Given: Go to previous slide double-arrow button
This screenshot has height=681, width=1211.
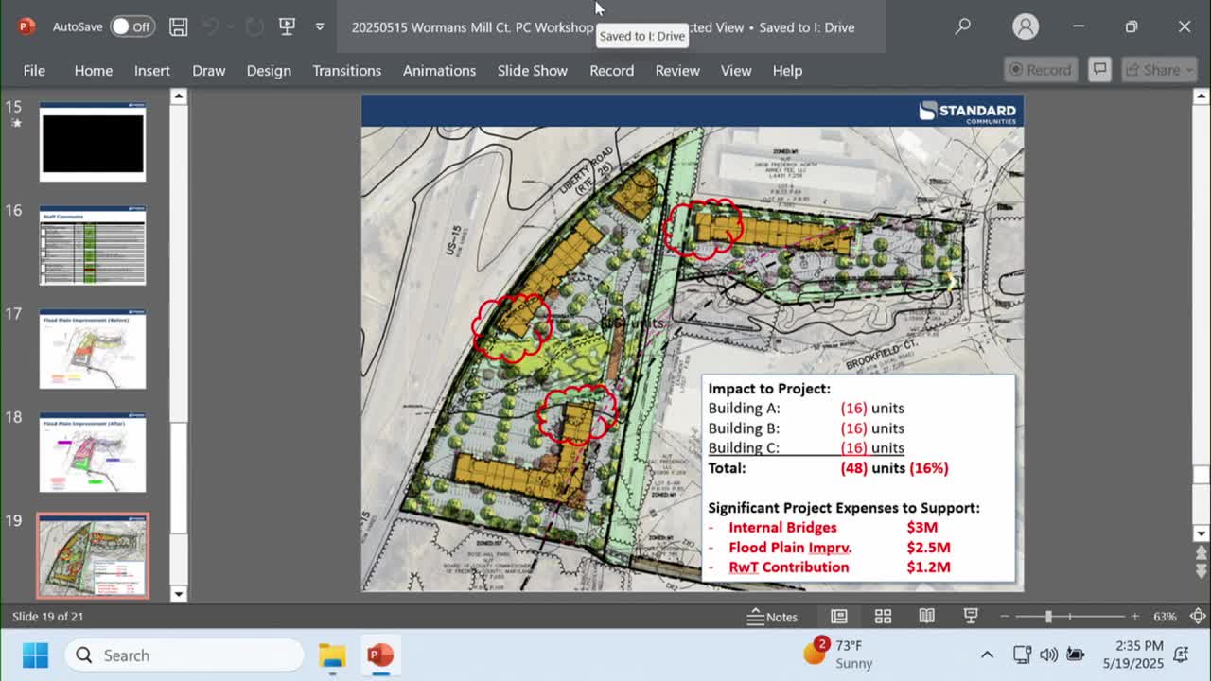Looking at the screenshot, I should click(x=1201, y=553).
